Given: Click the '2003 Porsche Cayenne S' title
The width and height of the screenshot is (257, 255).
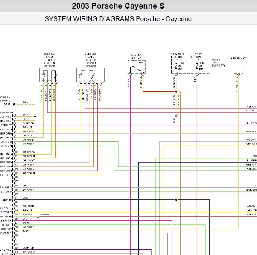Looking at the screenshot, I should (118, 6).
